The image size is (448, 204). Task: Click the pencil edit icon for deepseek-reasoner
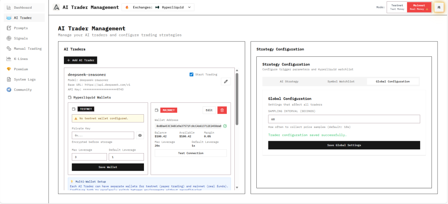pos(226,82)
